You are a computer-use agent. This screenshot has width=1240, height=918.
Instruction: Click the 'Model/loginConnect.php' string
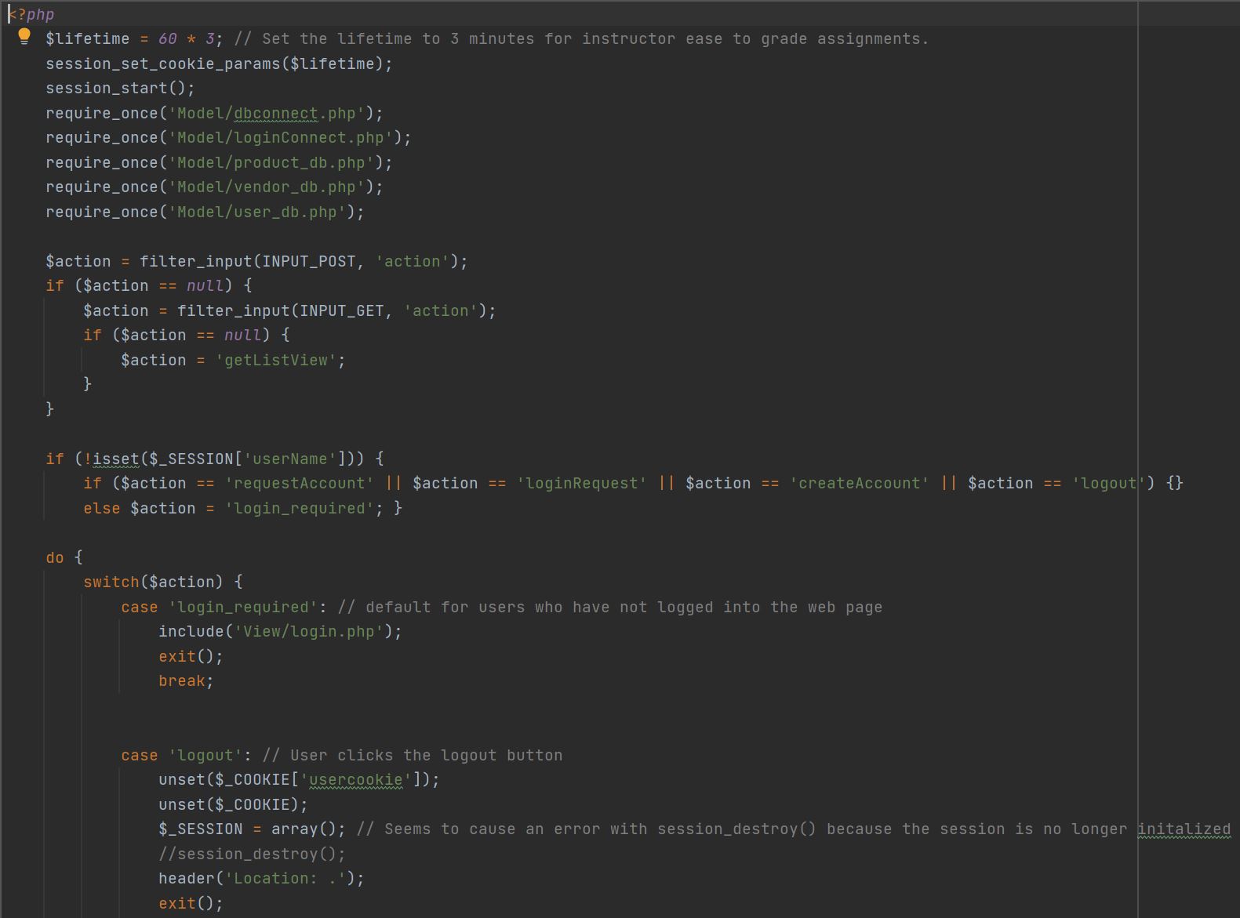(x=281, y=137)
